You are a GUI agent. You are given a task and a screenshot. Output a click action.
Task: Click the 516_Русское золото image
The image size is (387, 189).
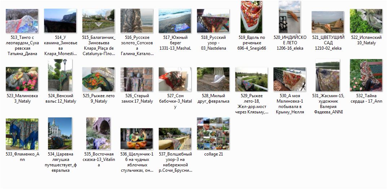pos(136,21)
